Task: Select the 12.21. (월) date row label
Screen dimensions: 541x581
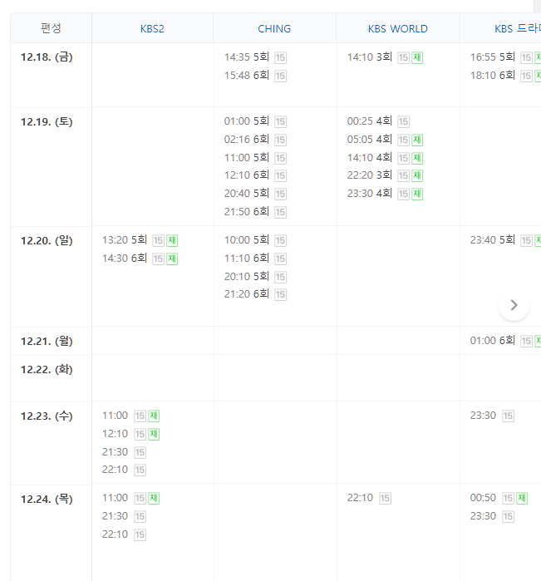Action: (47, 342)
